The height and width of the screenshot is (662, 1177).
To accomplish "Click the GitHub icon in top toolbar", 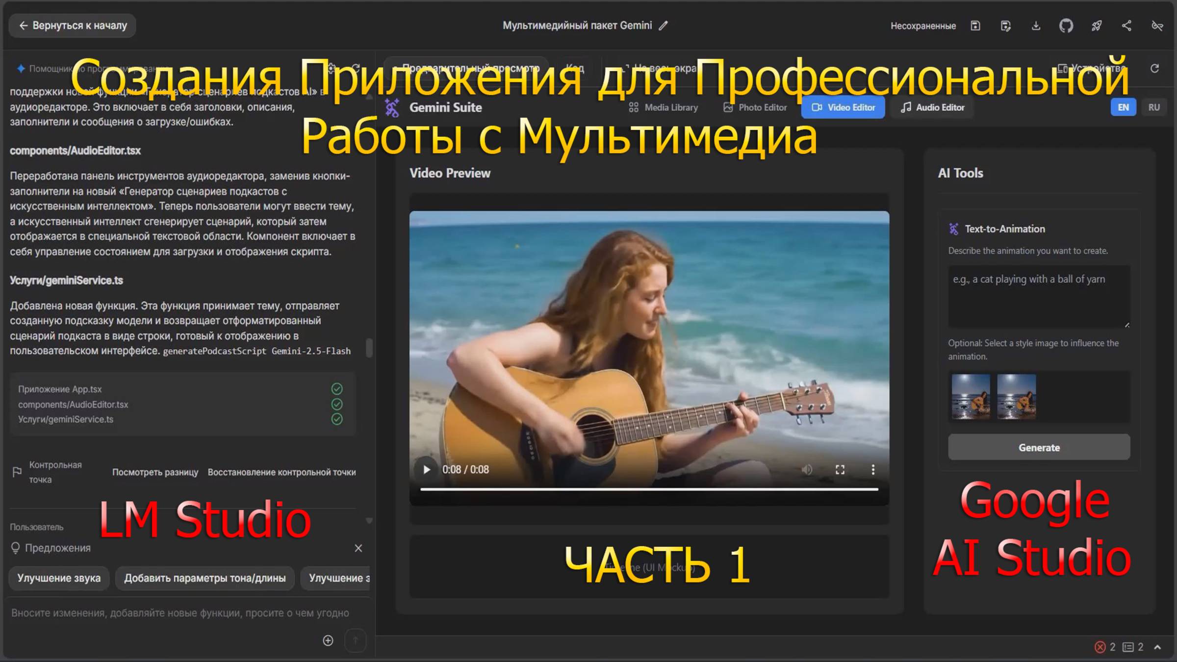I will [1066, 25].
